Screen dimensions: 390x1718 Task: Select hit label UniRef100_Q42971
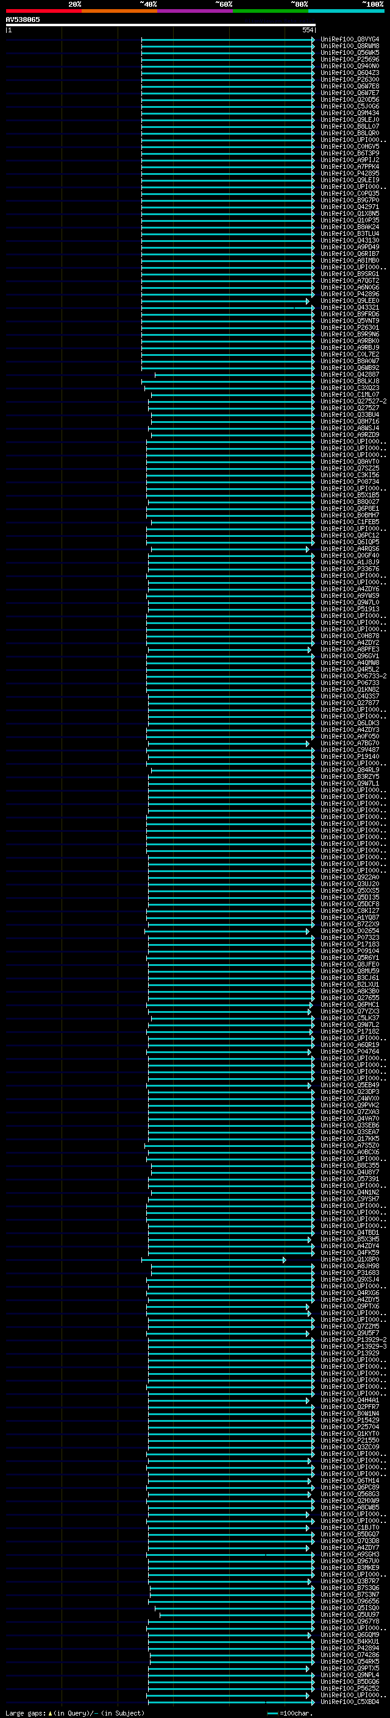click(x=350, y=207)
